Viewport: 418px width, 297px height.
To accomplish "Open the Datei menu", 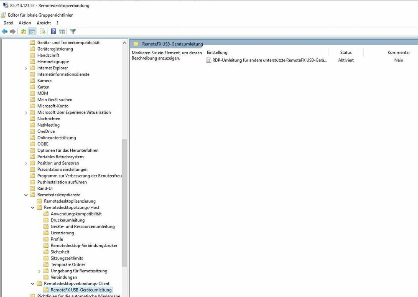I will [8, 23].
